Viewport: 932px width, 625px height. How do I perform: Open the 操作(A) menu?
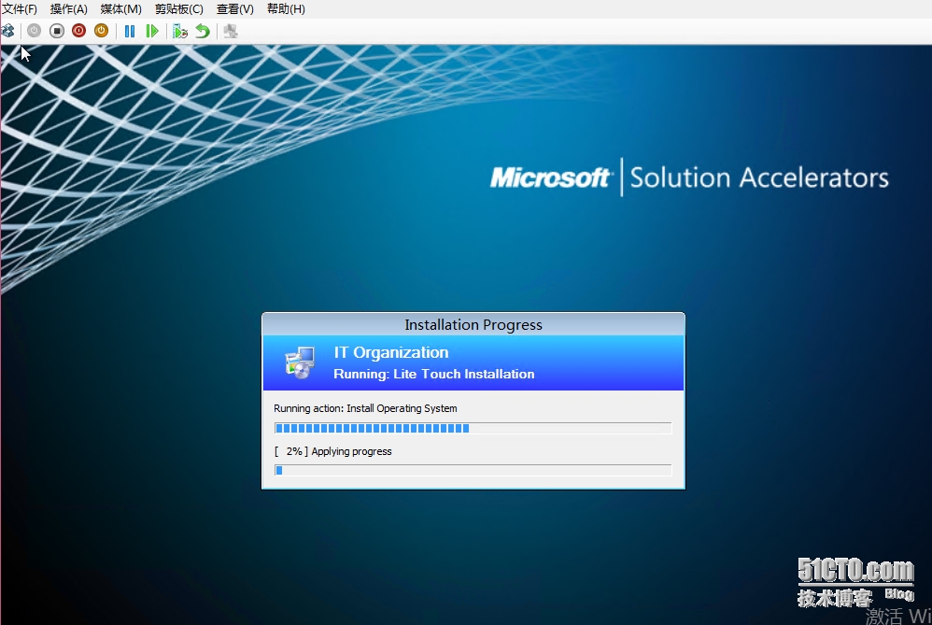coord(69,9)
